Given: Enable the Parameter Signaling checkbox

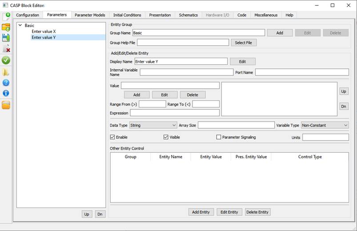Looking at the screenshot, I should 218,137.
